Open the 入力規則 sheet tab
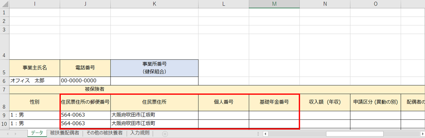This screenshot has height=138, width=425. [x=140, y=133]
